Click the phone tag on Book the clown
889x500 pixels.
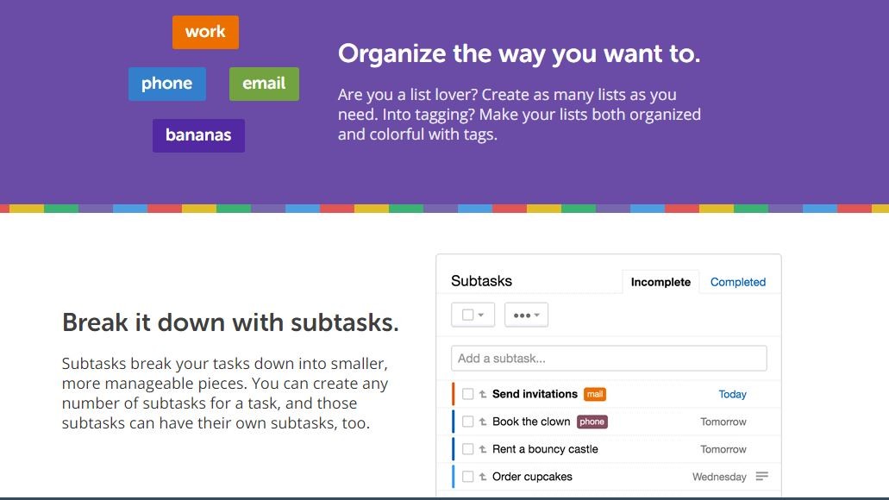click(x=592, y=422)
